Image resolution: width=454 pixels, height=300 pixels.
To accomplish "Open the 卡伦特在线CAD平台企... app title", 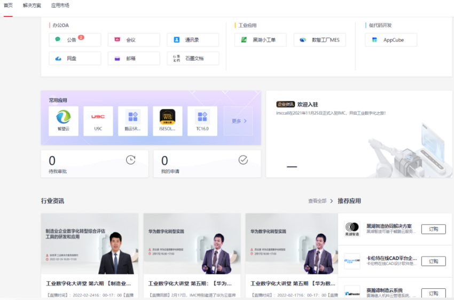I will 392,258.
